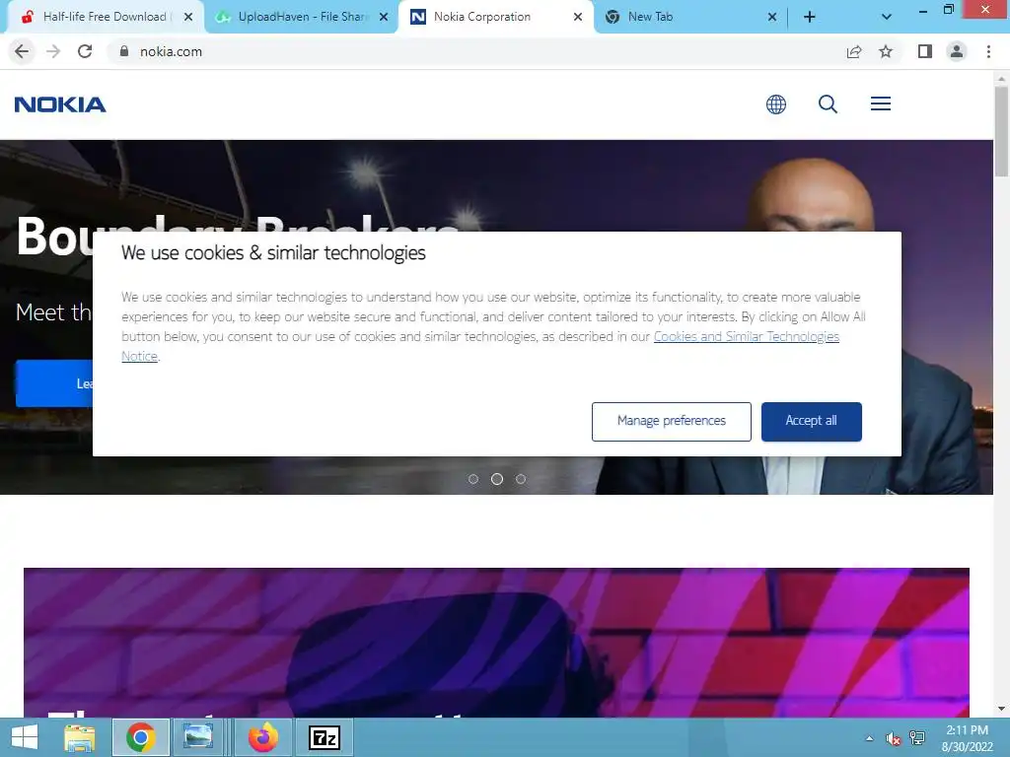Toggle the Chrome side panel
This screenshot has height=757, width=1010.
click(x=925, y=51)
